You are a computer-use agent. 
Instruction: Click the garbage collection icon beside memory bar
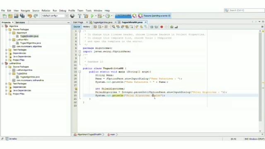coord(135,16)
